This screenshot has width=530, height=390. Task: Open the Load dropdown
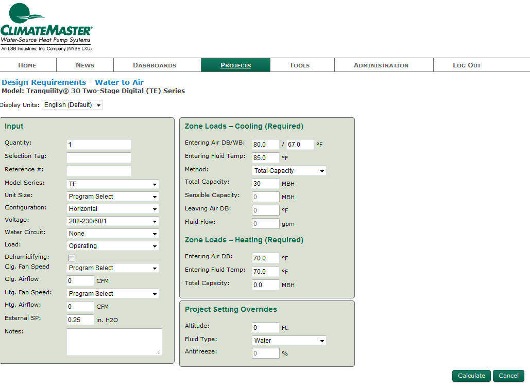click(113, 246)
